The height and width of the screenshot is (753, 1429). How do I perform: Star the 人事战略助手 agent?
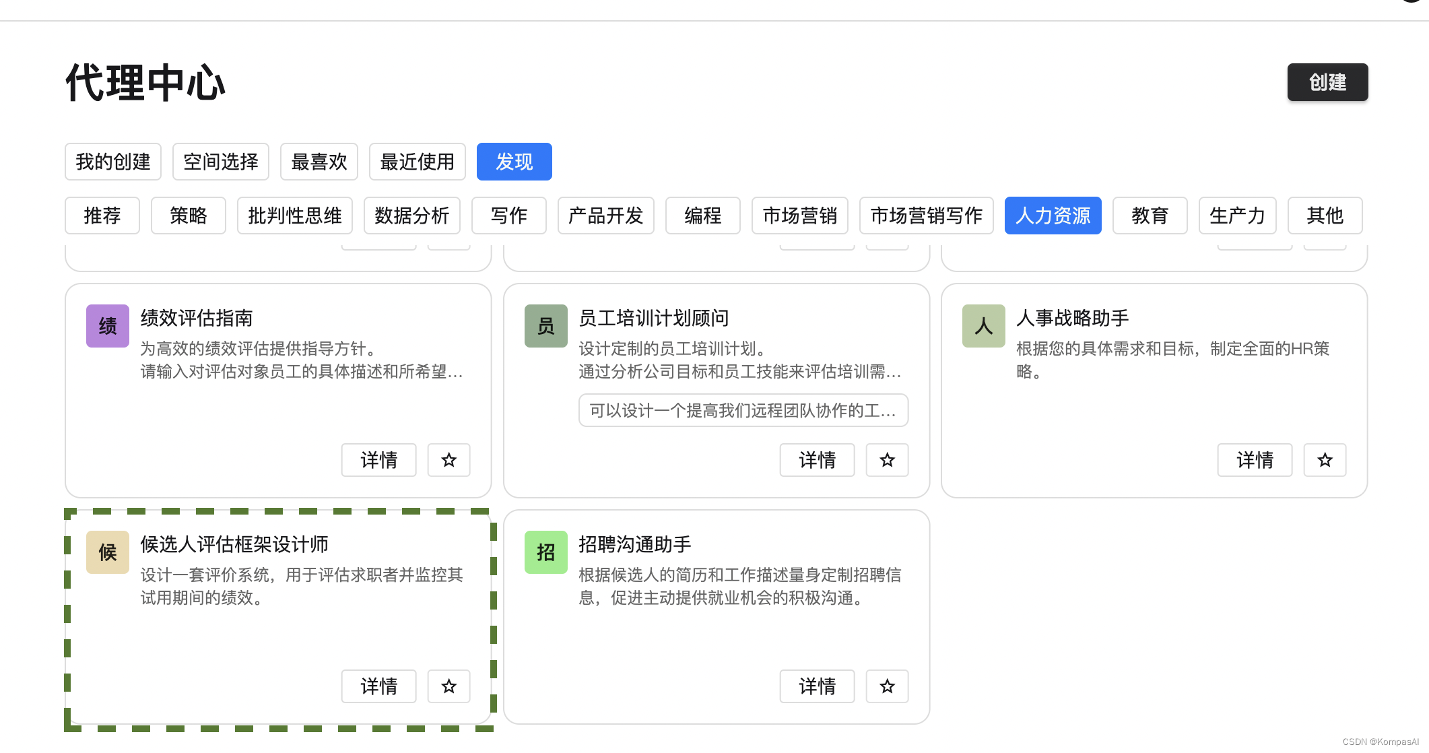(x=1325, y=460)
